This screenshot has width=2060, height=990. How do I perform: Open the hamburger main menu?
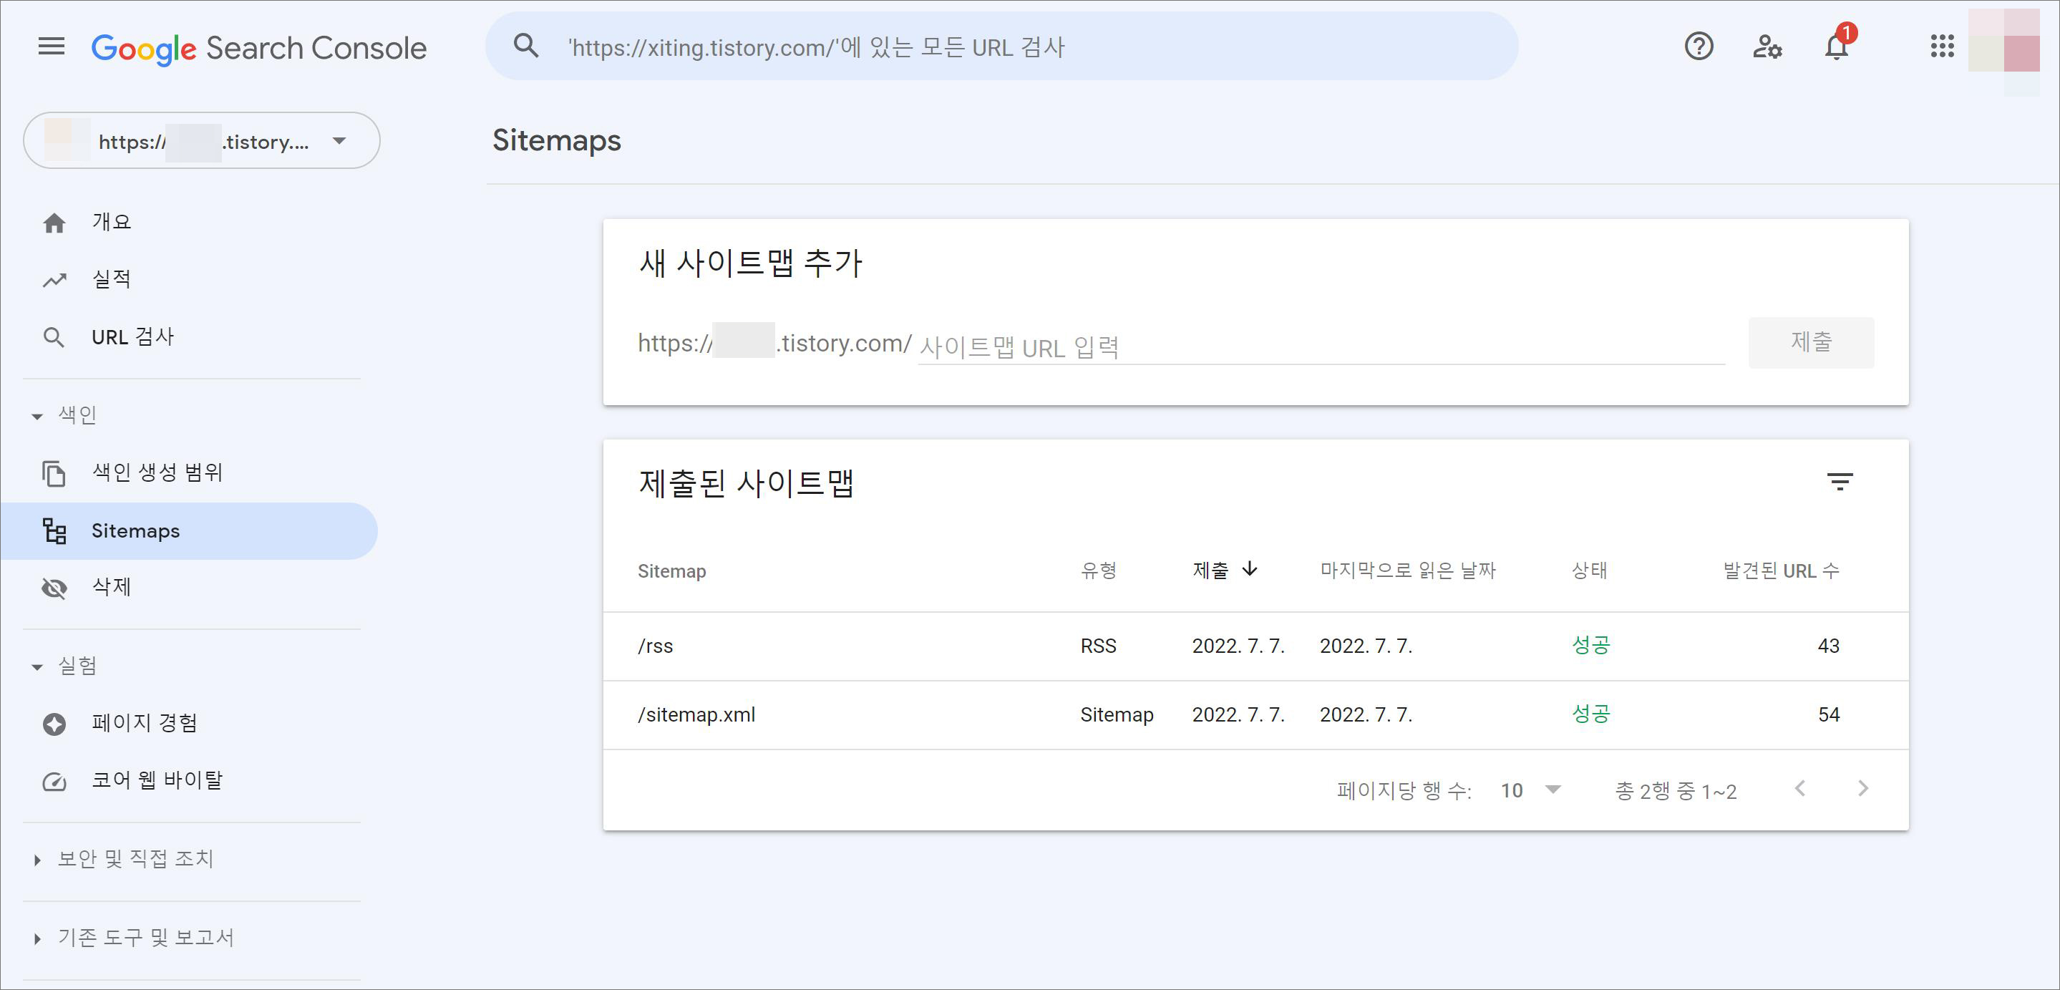click(x=52, y=47)
